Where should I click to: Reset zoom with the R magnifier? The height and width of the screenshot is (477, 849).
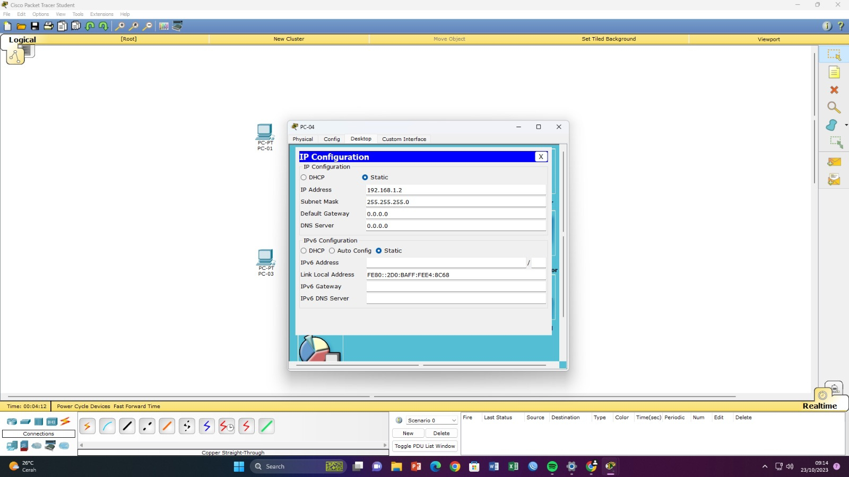coord(134,26)
